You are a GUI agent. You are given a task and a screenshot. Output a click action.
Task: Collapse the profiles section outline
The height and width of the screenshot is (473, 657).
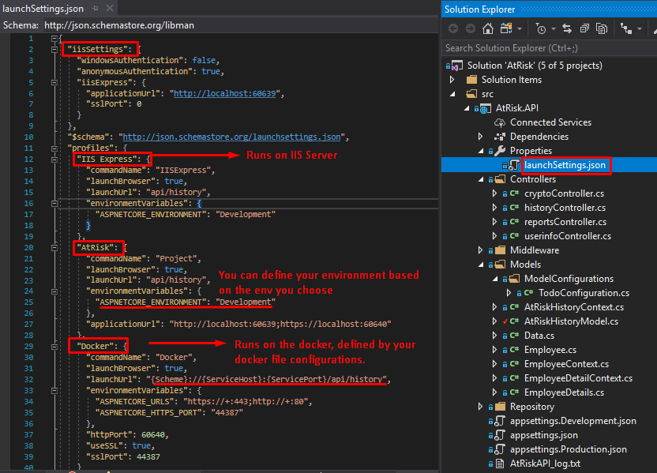tap(54, 148)
